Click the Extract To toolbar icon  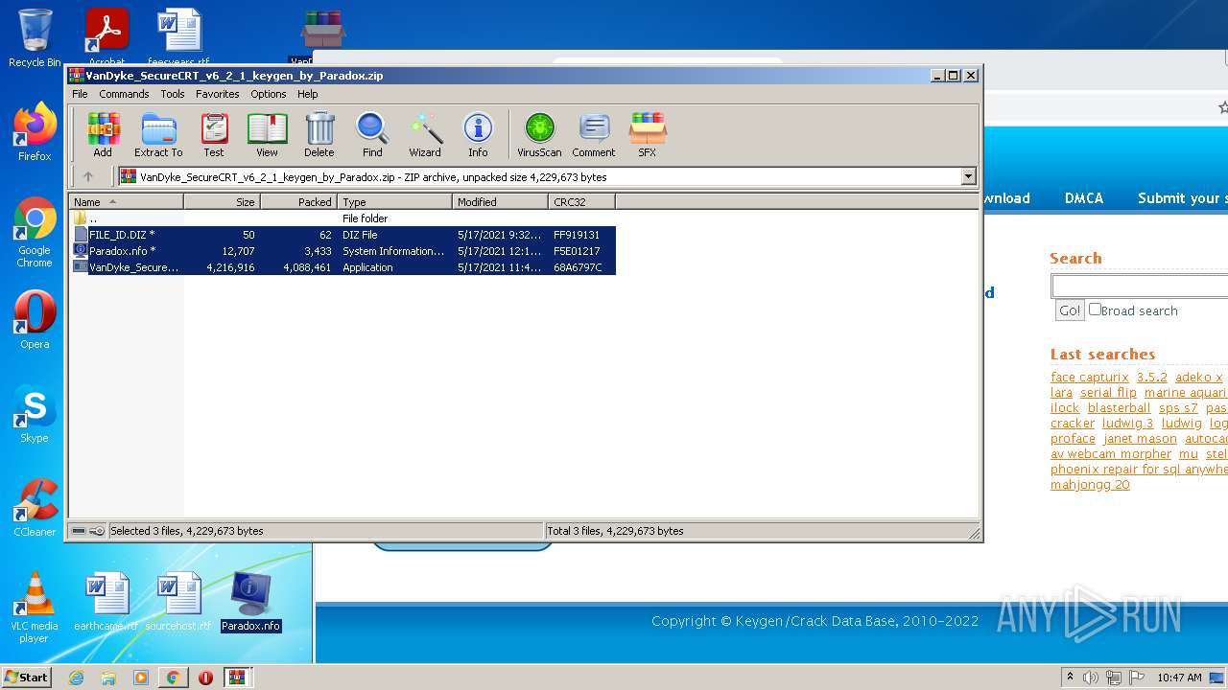tap(158, 134)
